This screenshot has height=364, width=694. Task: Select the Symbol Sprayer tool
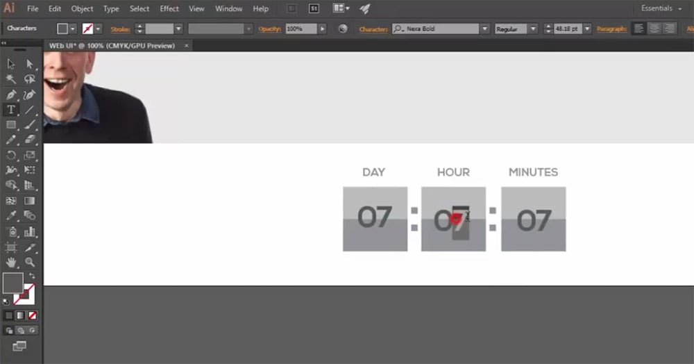[x=11, y=231]
